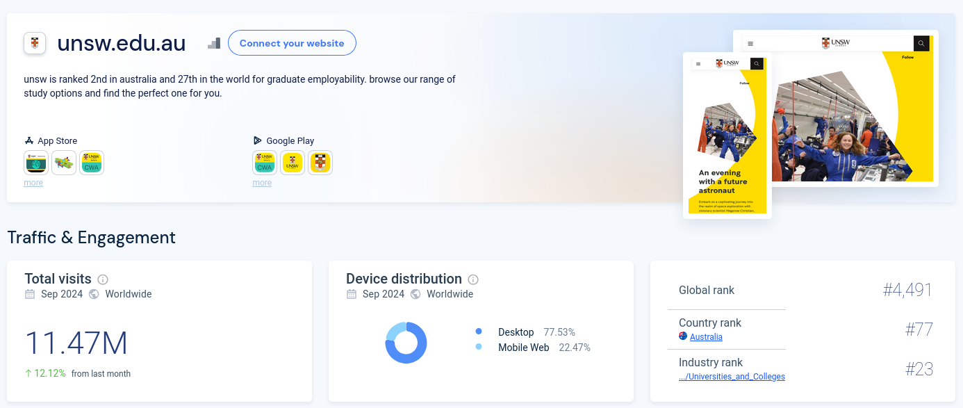Viewport: 963px width, 408px height.
Task: Open the CWA app under Google Play
Action: click(x=265, y=163)
